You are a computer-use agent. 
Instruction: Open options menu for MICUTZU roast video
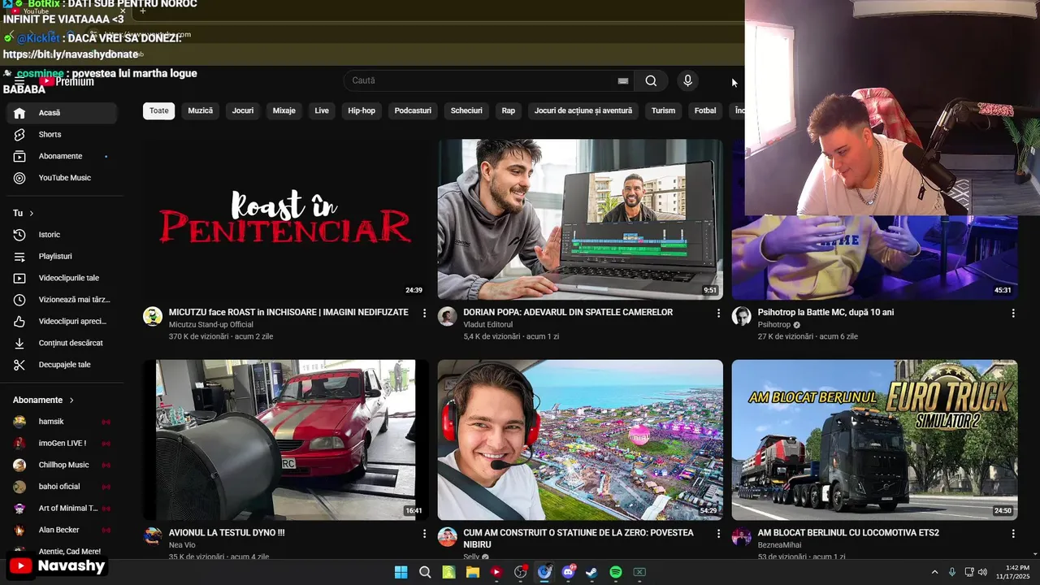tap(424, 313)
